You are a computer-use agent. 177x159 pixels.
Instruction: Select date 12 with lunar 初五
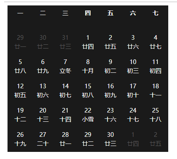[x=20, y=91]
